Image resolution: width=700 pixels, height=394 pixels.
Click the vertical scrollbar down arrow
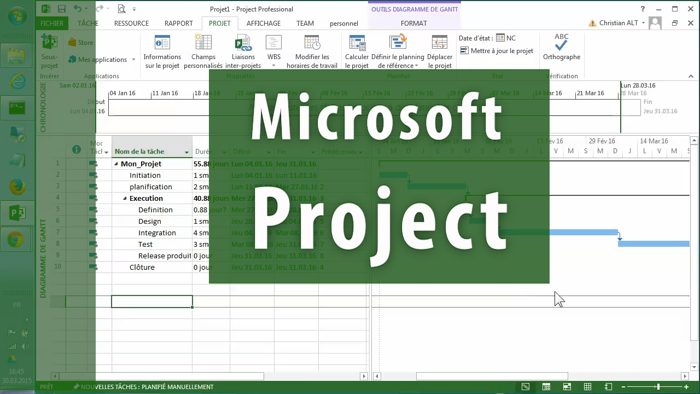[x=694, y=367]
